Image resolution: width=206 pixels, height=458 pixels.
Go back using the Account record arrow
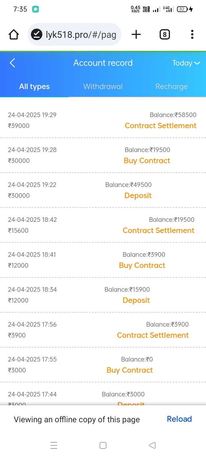point(12,63)
